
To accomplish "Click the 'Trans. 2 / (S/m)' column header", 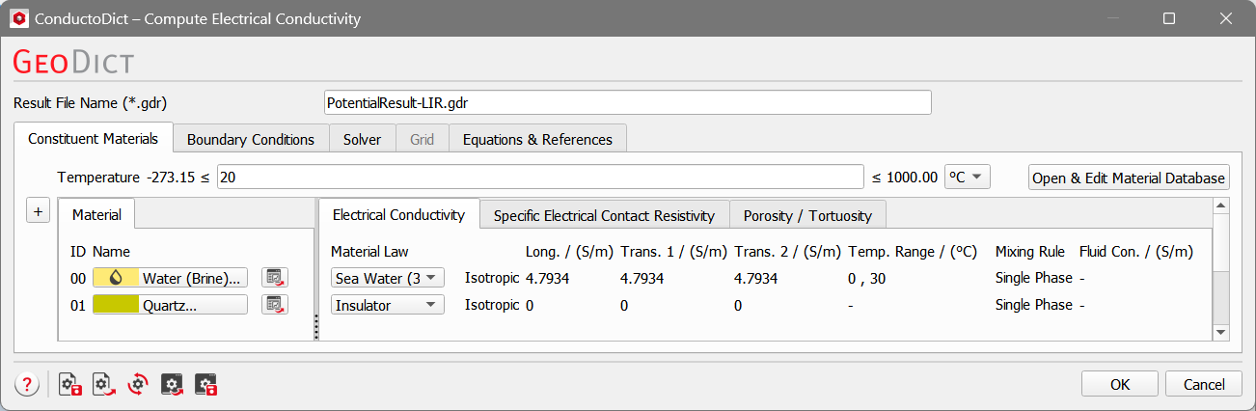I will coord(787,252).
